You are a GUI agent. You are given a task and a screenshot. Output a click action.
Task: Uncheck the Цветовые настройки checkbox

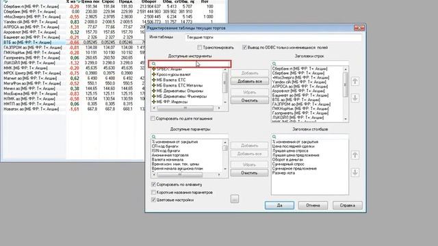153,200
